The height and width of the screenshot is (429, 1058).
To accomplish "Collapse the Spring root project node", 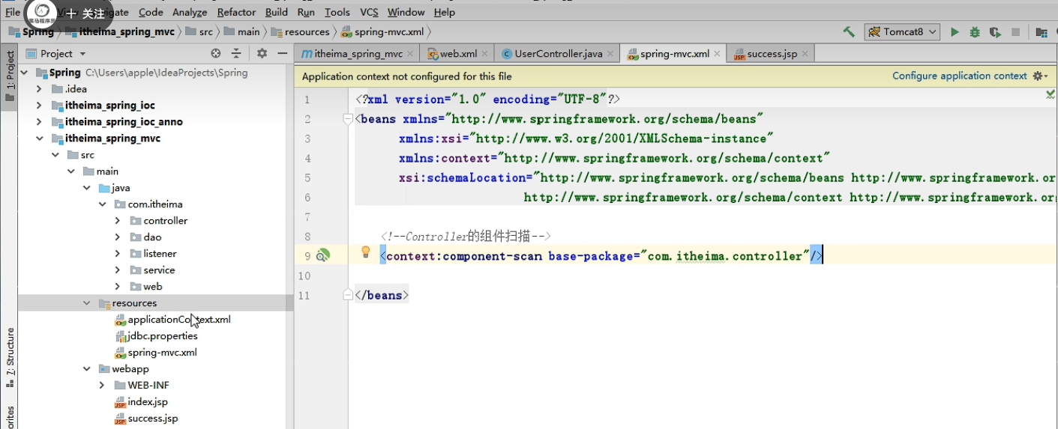I will (x=24, y=73).
